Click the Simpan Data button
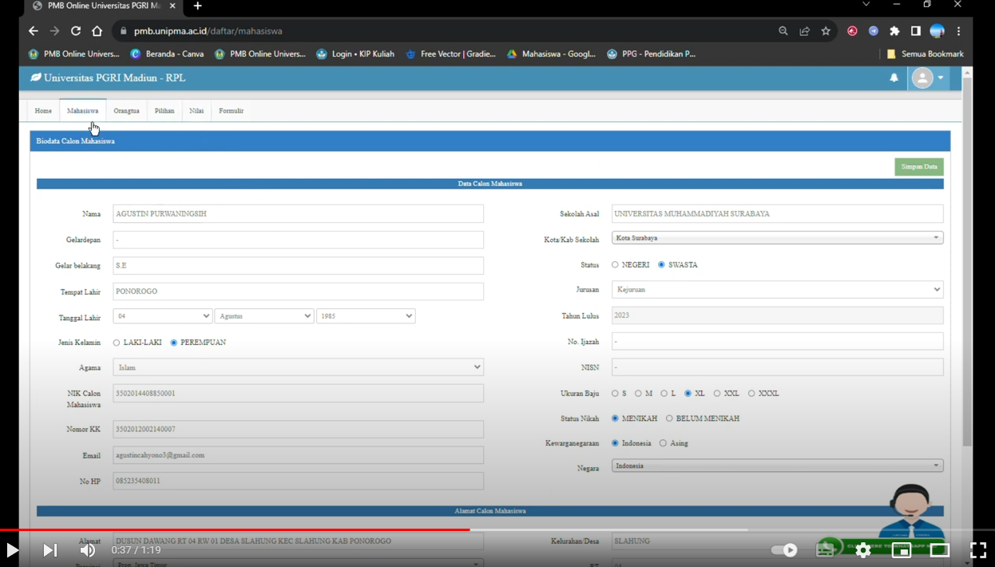Screen dimensions: 995x567 pyautogui.click(x=919, y=167)
